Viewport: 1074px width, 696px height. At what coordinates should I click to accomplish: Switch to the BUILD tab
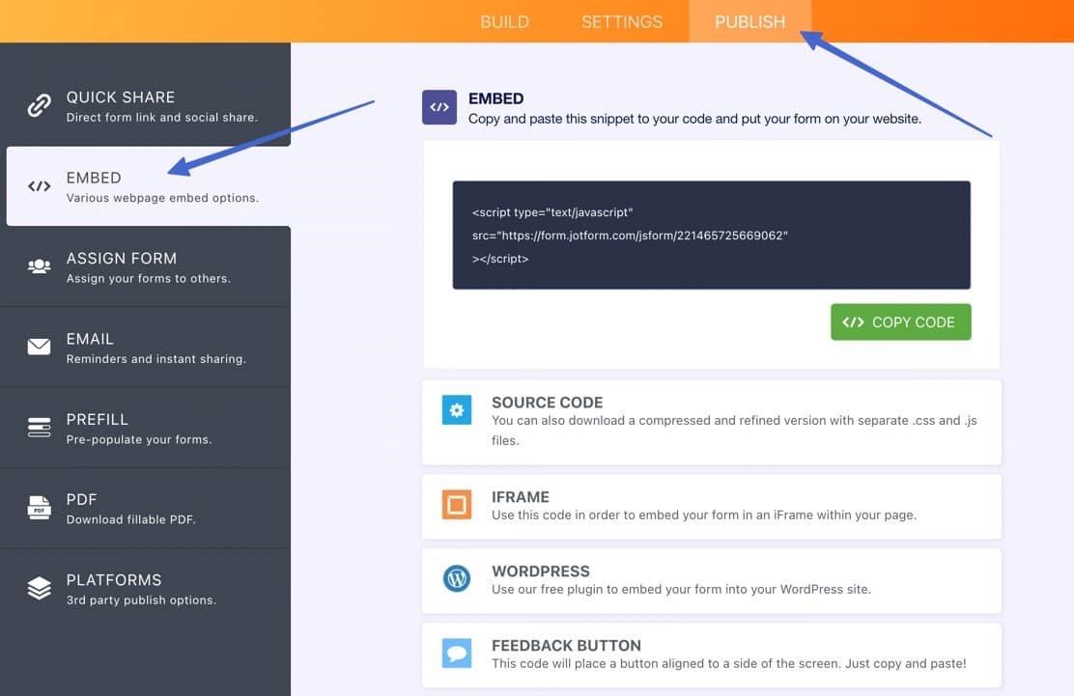coord(504,21)
